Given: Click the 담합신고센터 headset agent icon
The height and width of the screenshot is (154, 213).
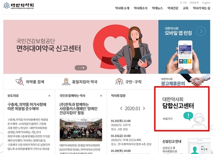Looking at the screenshot, I should 199,121.
